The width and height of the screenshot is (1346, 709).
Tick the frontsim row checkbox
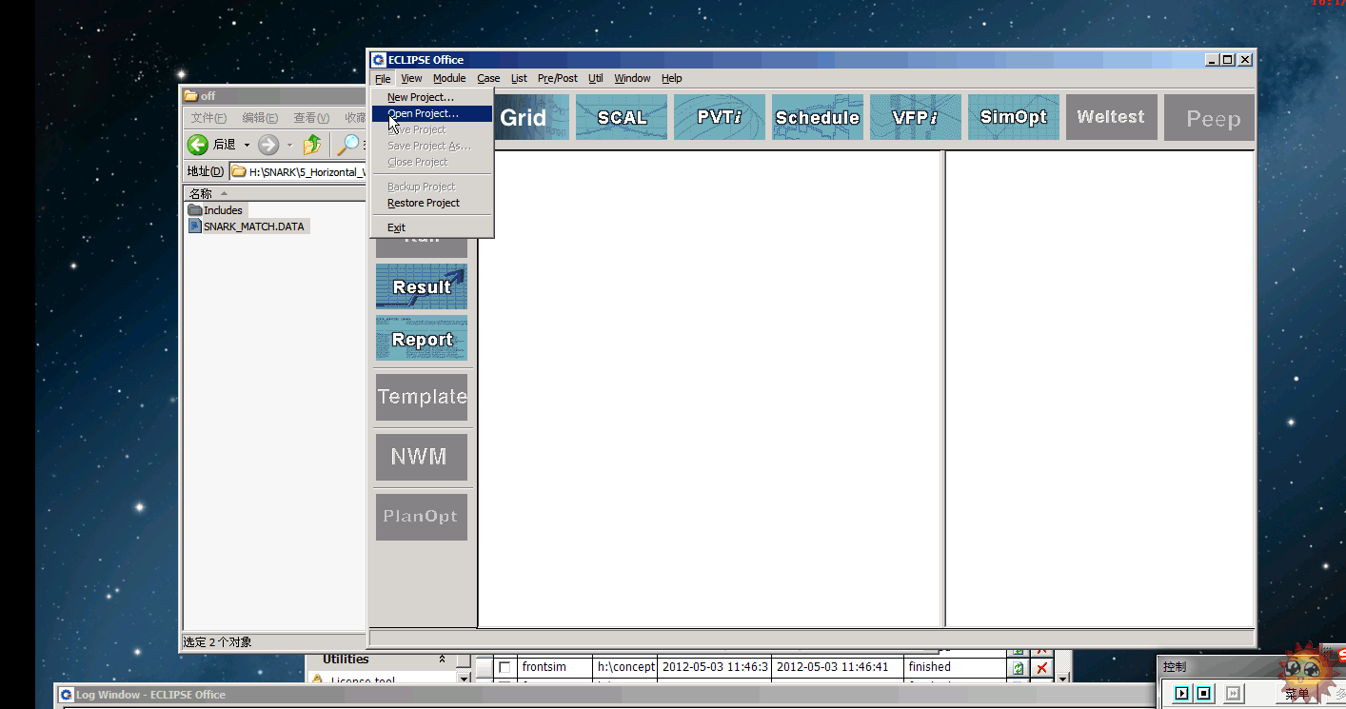505,668
